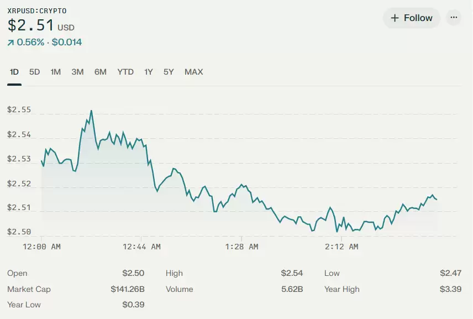Switch to the 5D chart view
The width and height of the screenshot is (473, 319).
(34, 72)
